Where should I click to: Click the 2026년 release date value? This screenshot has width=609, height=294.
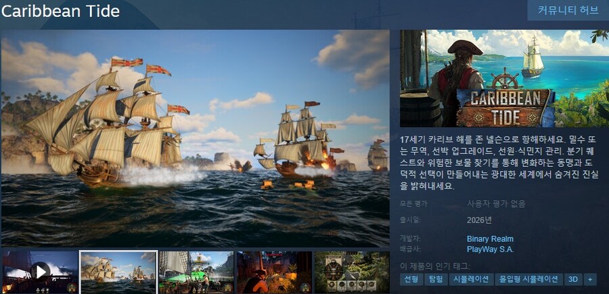point(479,220)
